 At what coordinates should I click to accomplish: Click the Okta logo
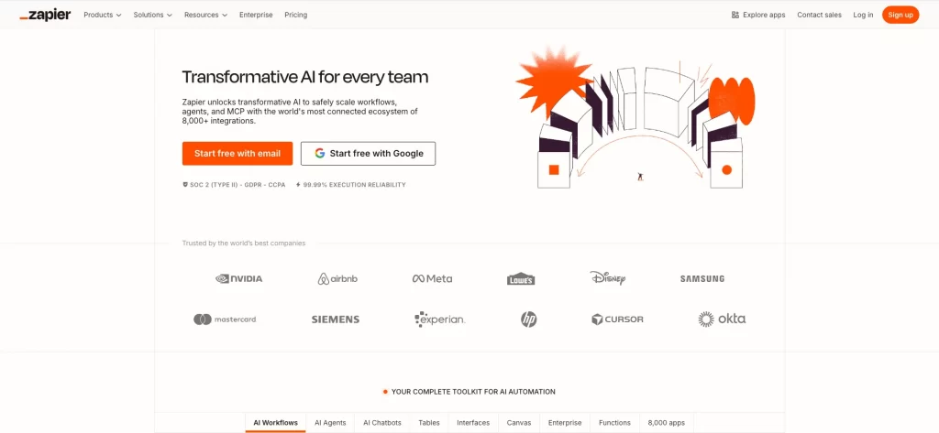pos(722,319)
